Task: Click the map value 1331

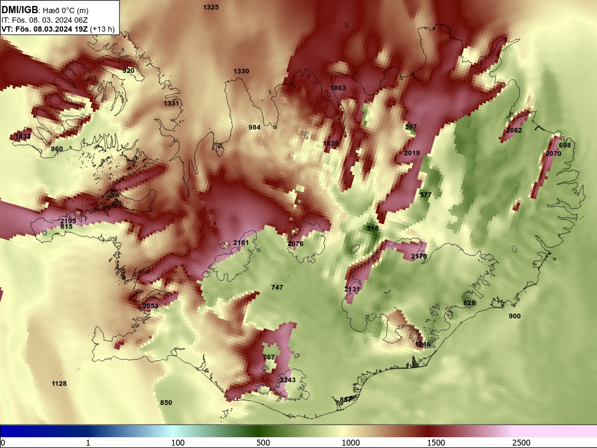Action: 171,103
